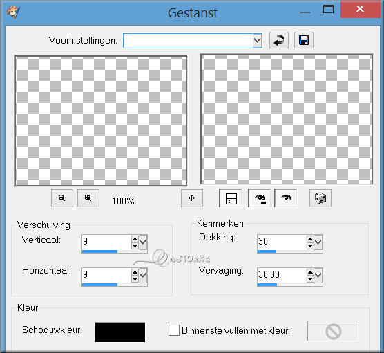
Task: Expand the Verticaal value dropdown arrow
Action: [x=143, y=242]
